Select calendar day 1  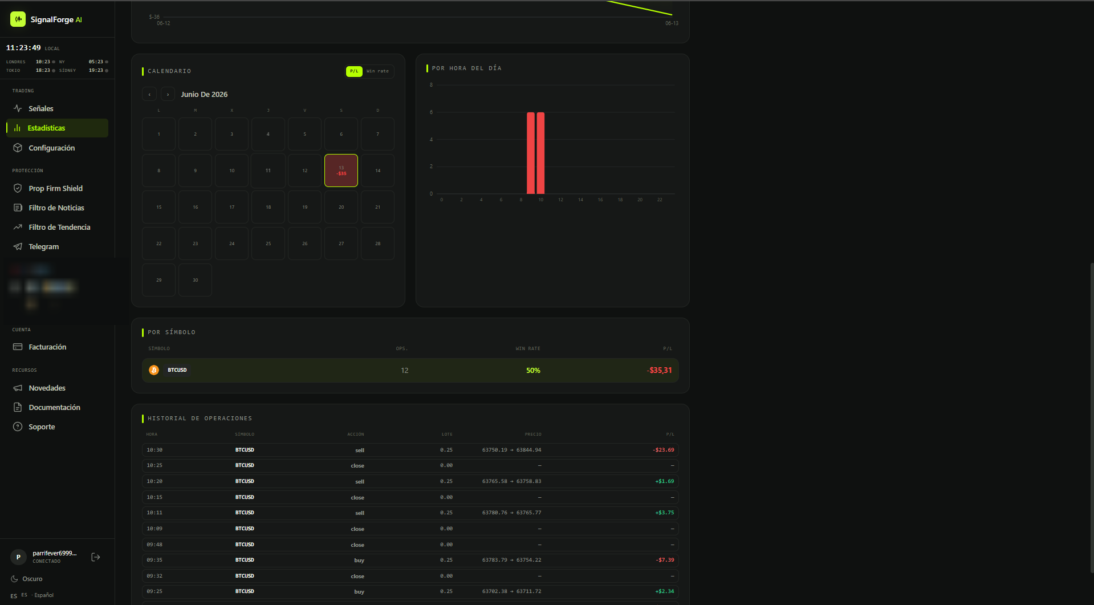click(x=158, y=134)
